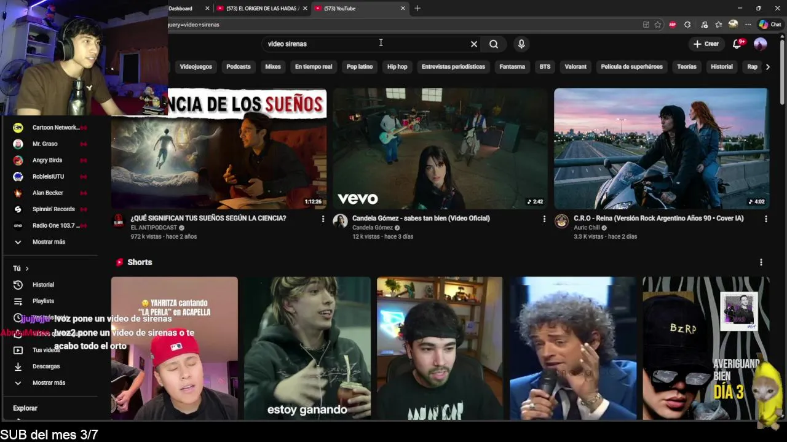The height and width of the screenshot is (442, 787).
Task: Select the Teorías chip
Action: (687, 66)
